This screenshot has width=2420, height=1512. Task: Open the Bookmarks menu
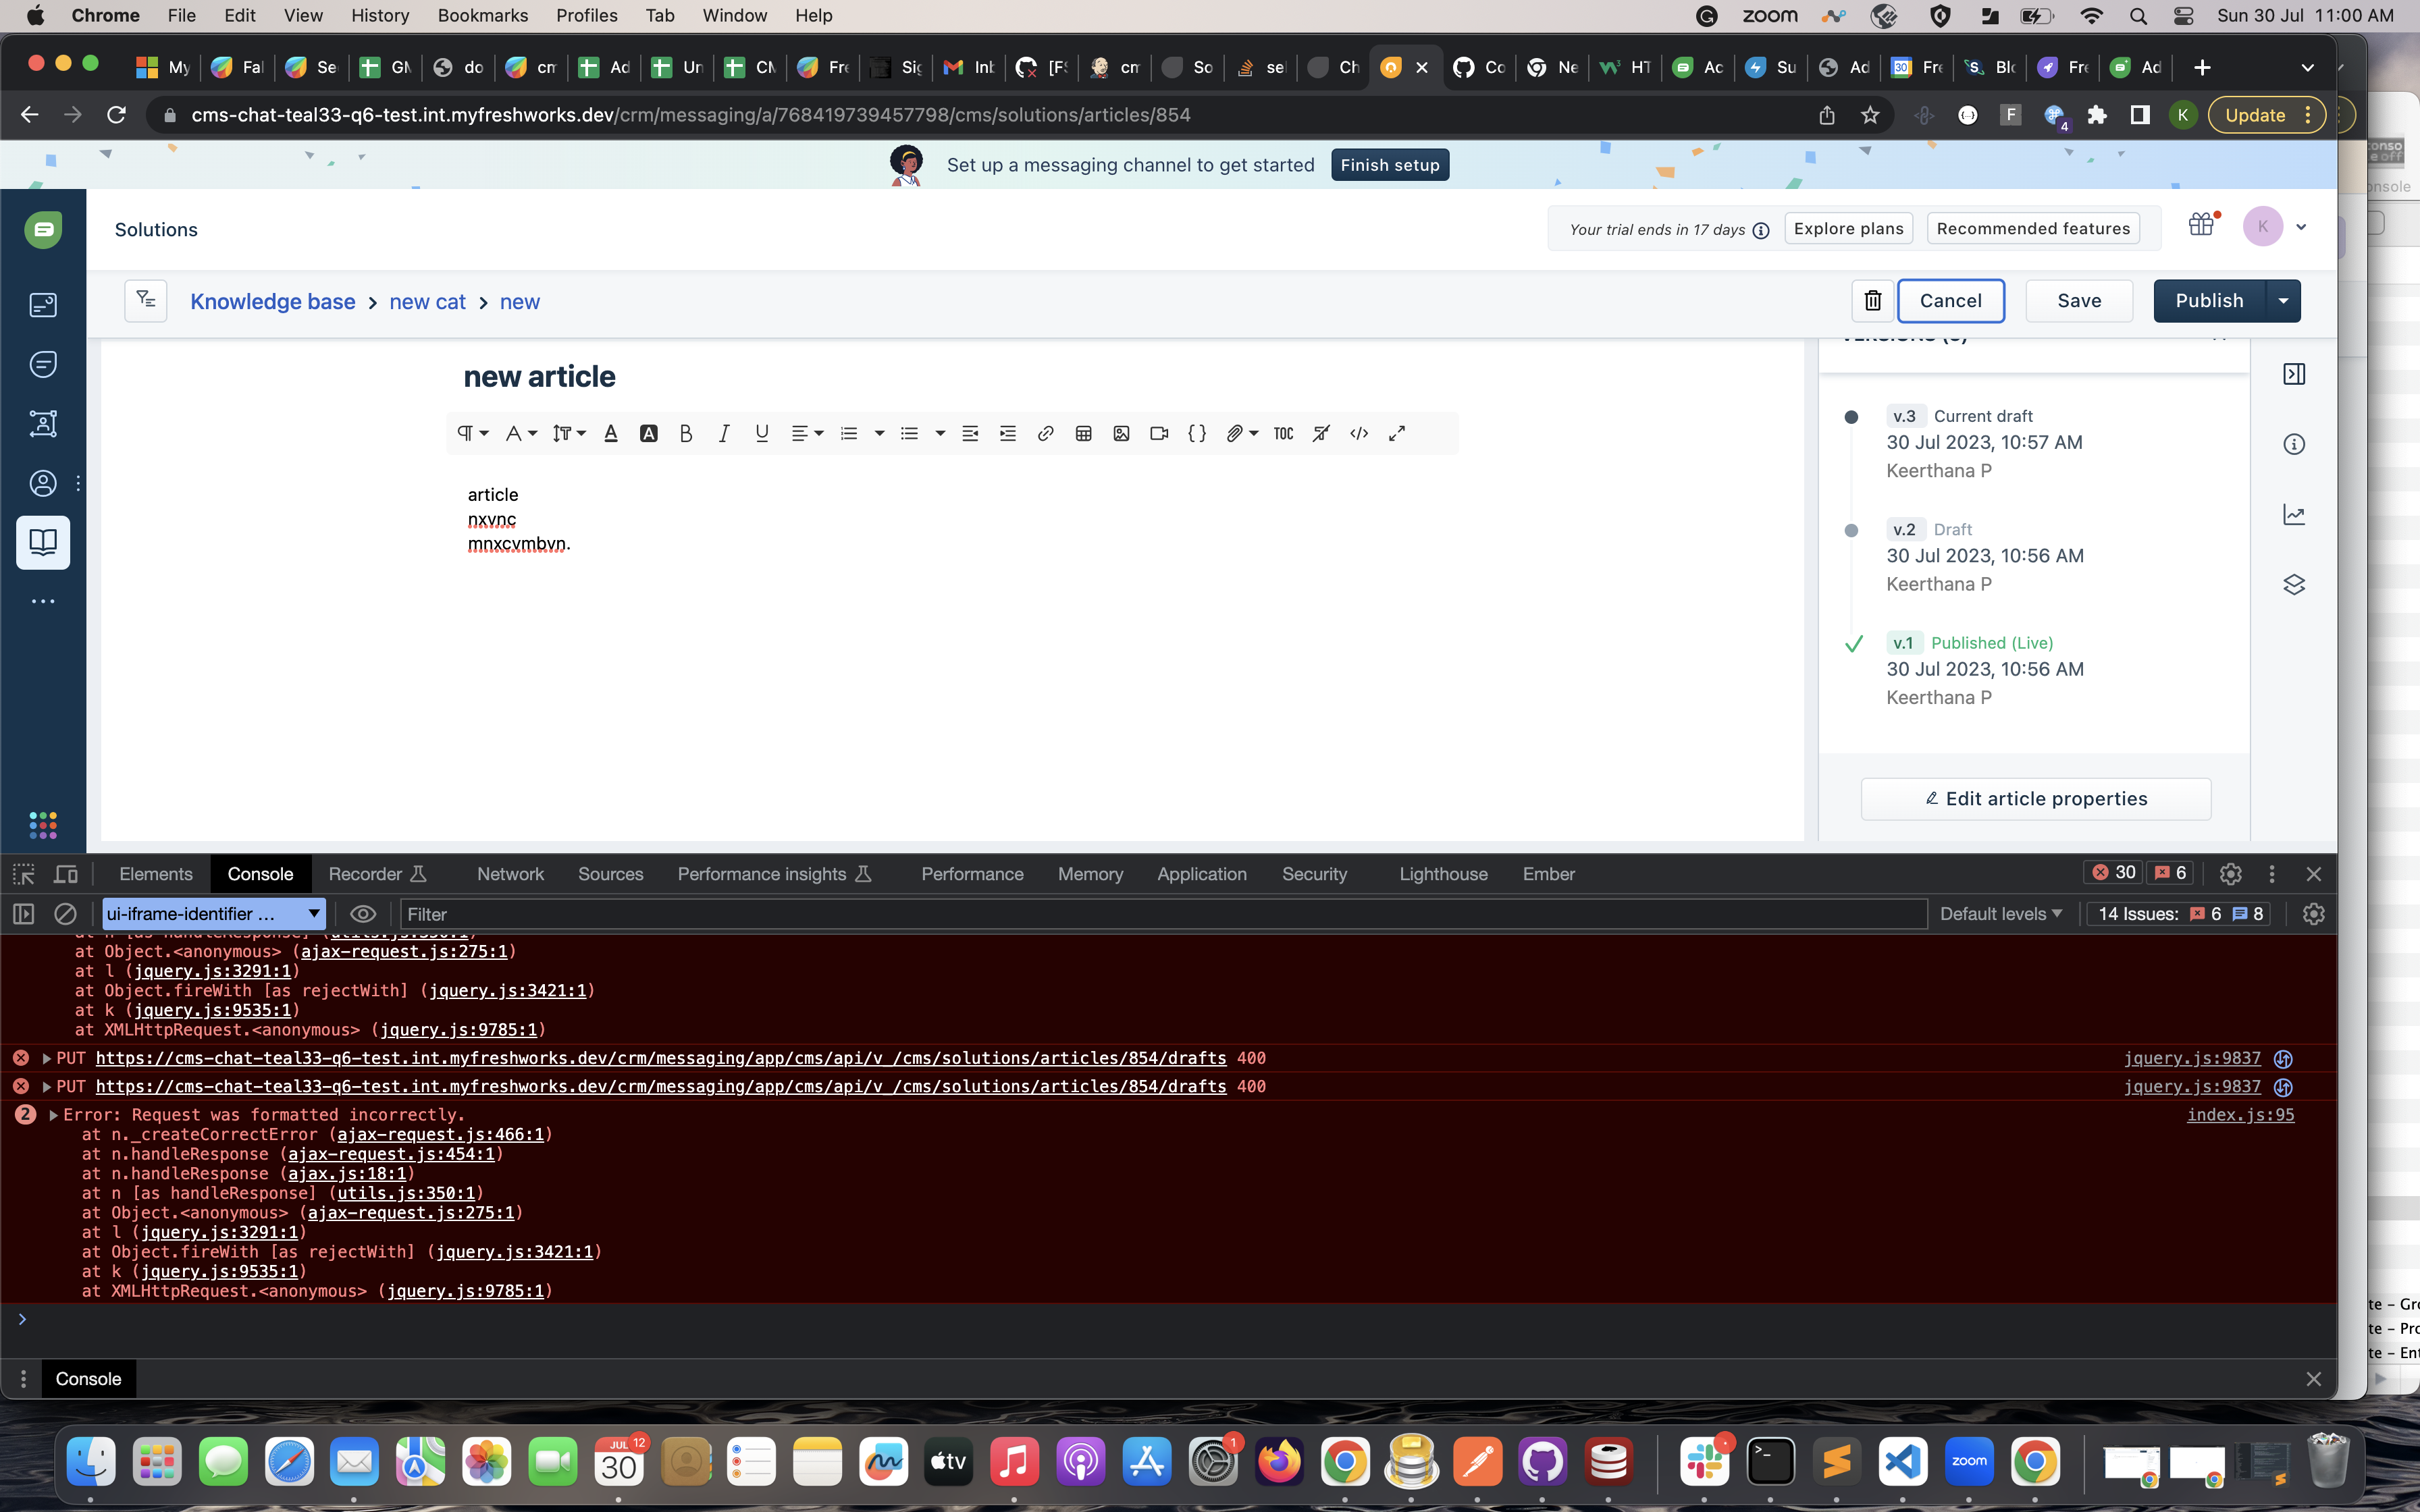[x=482, y=15]
